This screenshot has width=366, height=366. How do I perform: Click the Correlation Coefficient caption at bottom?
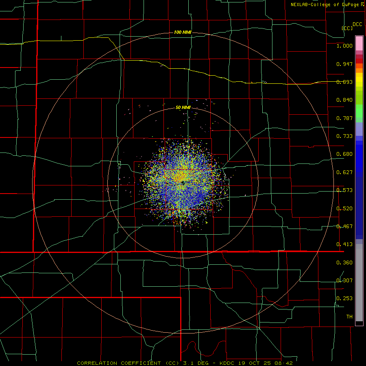click(185, 363)
